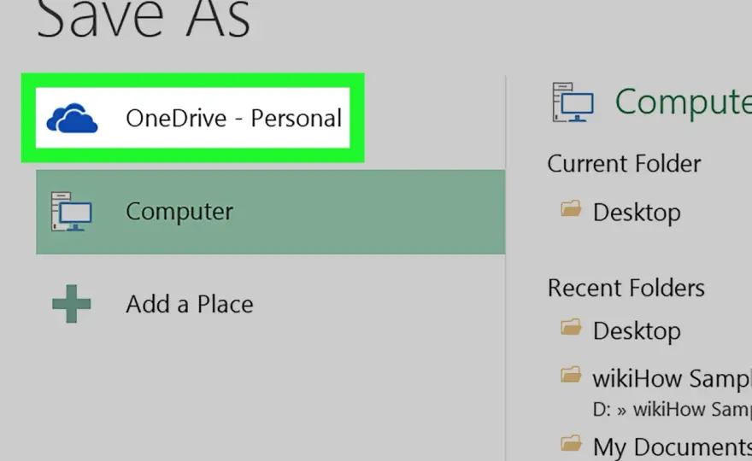The width and height of the screenshot is (752, 461).
Task: Click the My Documents folder icon
Action: (571, 443)
